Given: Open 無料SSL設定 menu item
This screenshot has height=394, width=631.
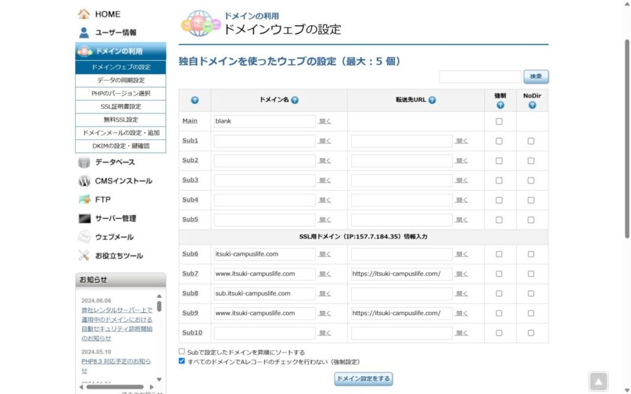Looking at the screenshot, I should click(121, 120).
